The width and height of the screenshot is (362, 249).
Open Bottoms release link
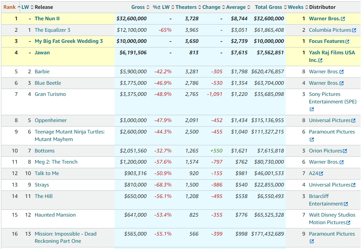(x=45, y=151)
